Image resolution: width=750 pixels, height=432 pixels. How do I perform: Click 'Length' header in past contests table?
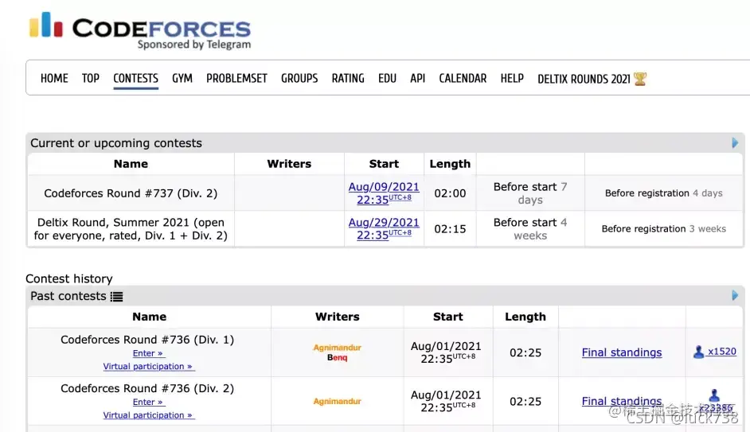point(525,317)
